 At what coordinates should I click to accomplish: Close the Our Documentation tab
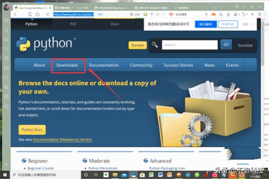50,8
